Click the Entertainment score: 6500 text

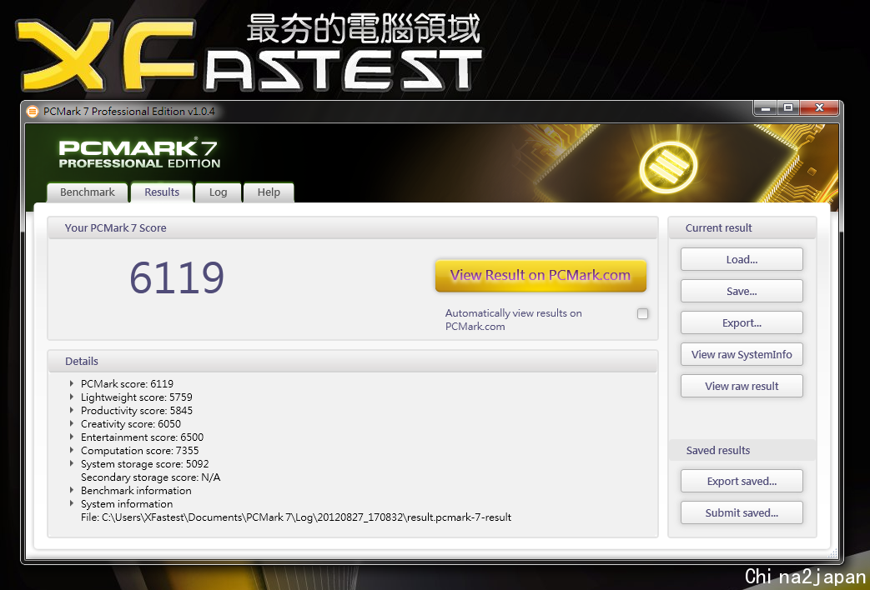click(x=142, y=437)
